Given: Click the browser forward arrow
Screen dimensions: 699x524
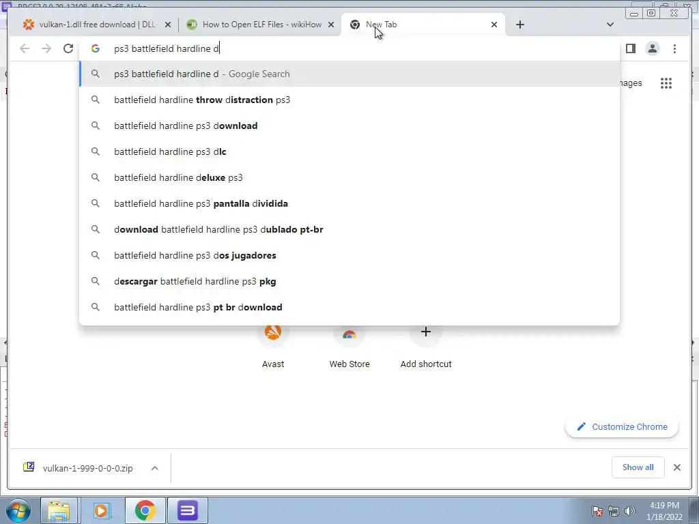Looking at the screenshot, I should tap(46, 48).
